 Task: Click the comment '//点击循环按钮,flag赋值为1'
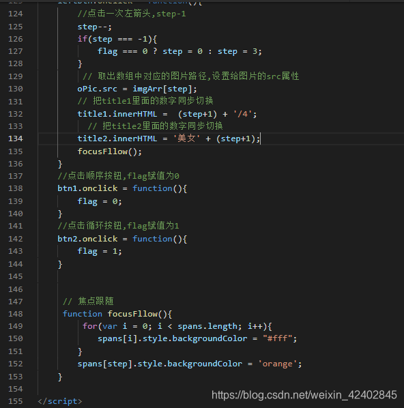[x=119, y=226]
